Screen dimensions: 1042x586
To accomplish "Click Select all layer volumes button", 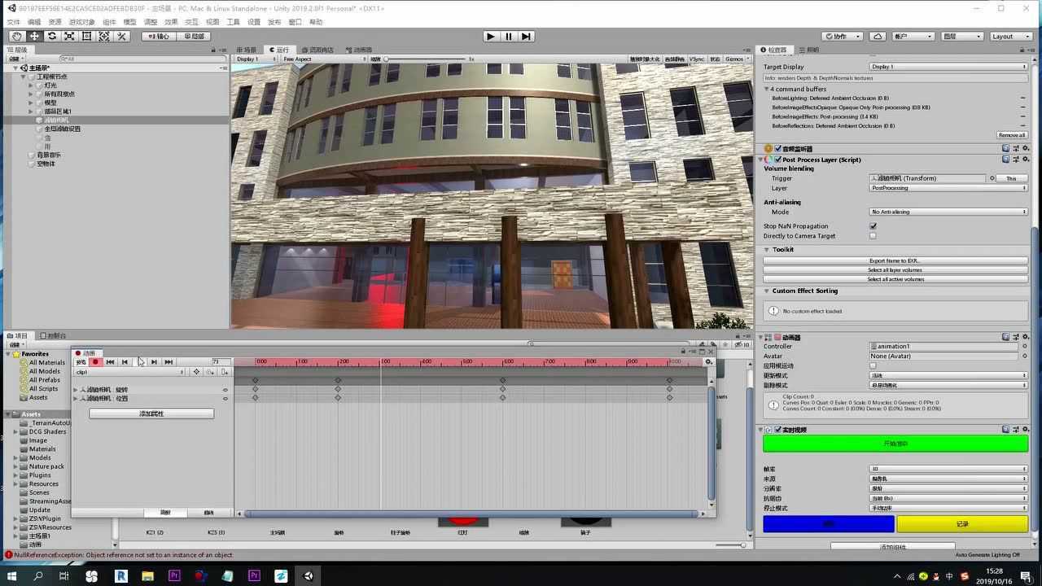I will pyautogui.click(x=895, y=270).
